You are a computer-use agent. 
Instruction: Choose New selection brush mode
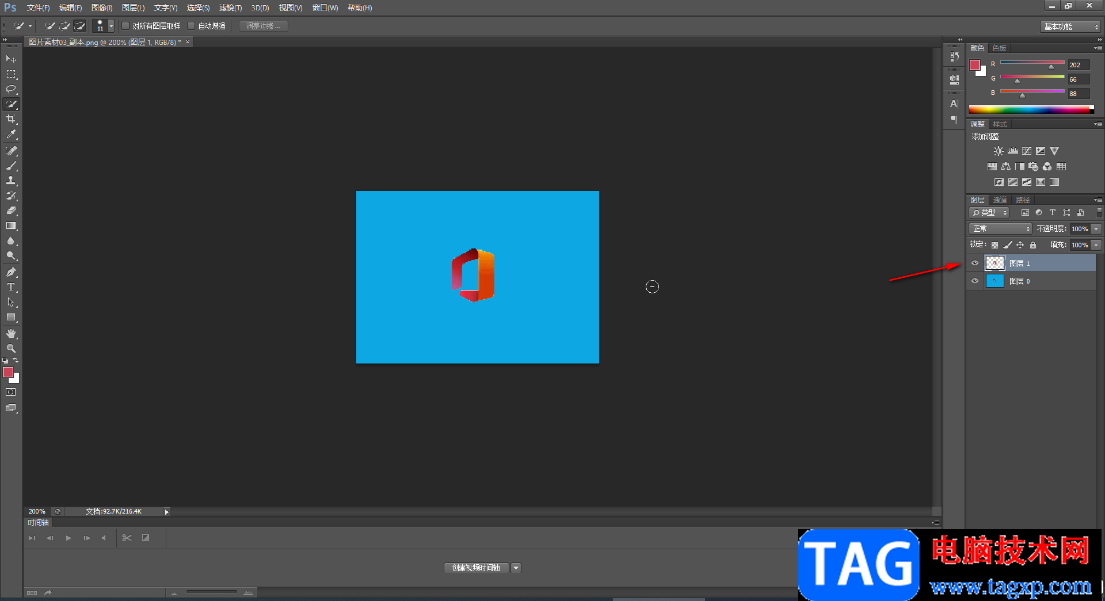pos(50,26)
